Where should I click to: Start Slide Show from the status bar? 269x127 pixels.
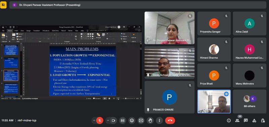click(x=118, y=98)
